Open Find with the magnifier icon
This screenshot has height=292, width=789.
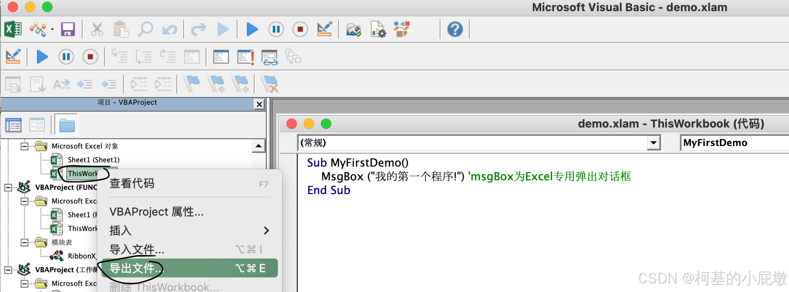point(145,29)
